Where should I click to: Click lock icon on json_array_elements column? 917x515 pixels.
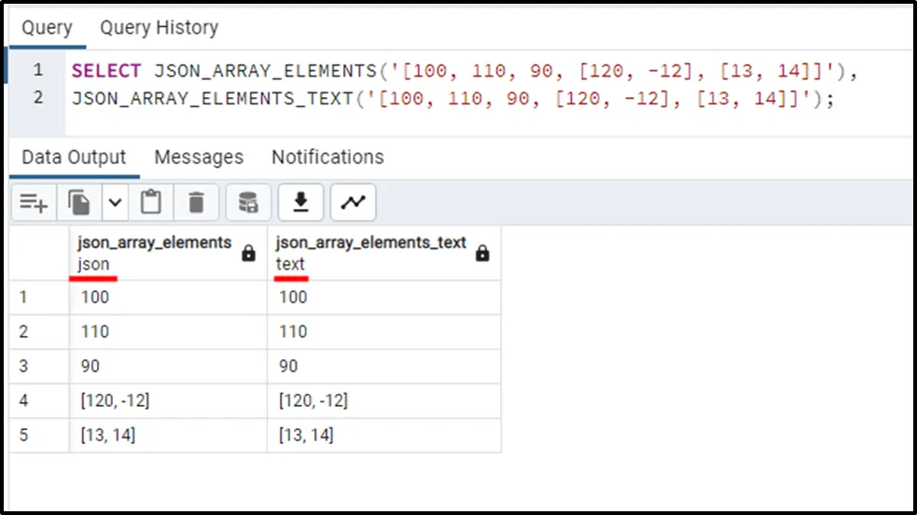point(248,253)
